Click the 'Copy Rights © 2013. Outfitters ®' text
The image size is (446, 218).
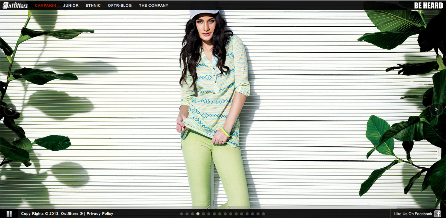pyautogui.click(x=52, y=214)
